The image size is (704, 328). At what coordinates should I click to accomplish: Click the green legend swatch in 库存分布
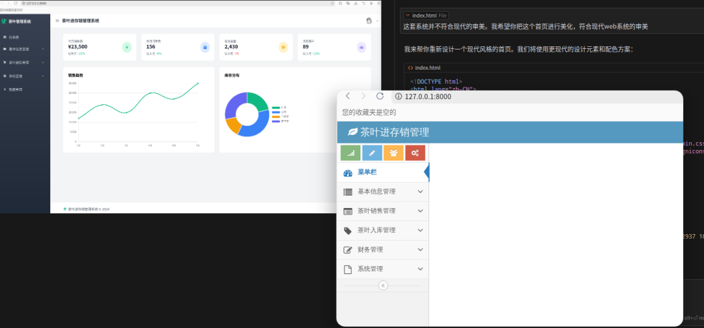point(276,108)
